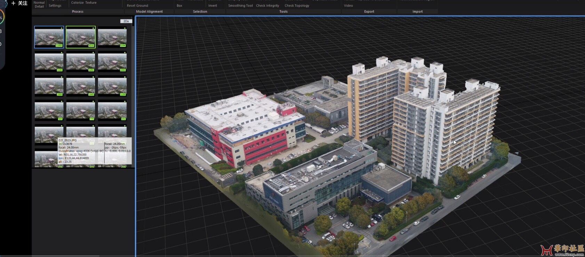Select the image thumbnail labeled 8216

click(81, 37)
